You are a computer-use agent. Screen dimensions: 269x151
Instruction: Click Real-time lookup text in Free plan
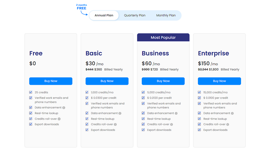(46, 113)
